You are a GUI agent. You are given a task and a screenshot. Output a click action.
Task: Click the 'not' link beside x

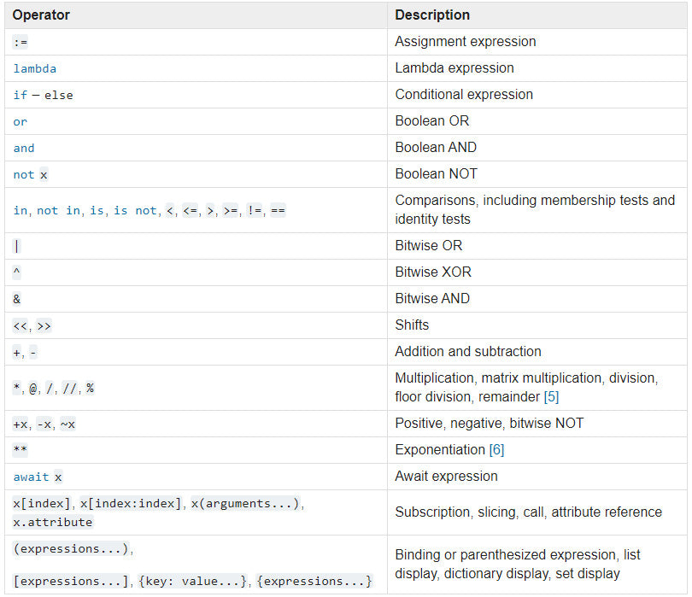[x=24, y=174]
